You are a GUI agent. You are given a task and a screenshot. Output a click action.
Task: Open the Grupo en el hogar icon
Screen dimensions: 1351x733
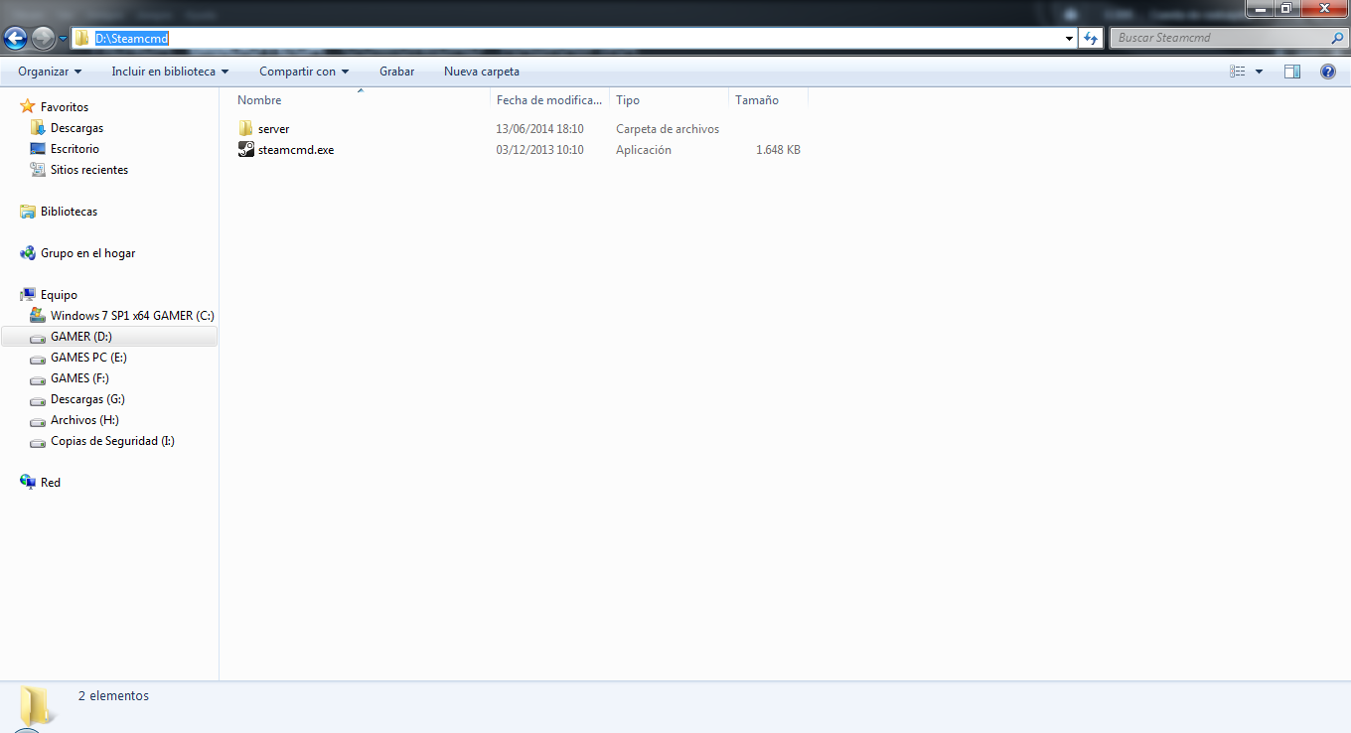pos(28,253)
